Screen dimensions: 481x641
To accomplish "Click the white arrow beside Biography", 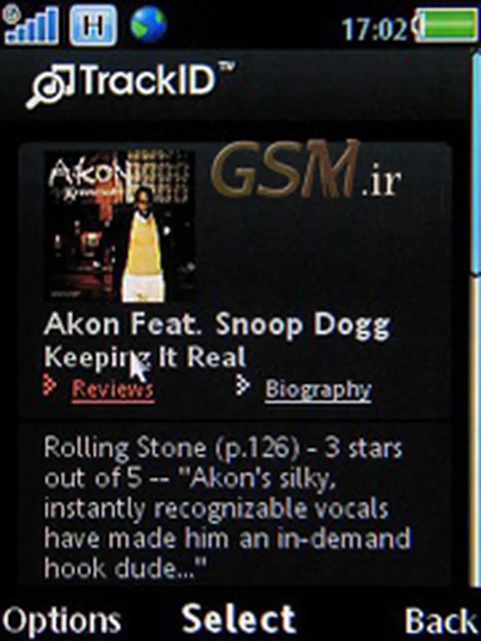I will pos(242,386).
